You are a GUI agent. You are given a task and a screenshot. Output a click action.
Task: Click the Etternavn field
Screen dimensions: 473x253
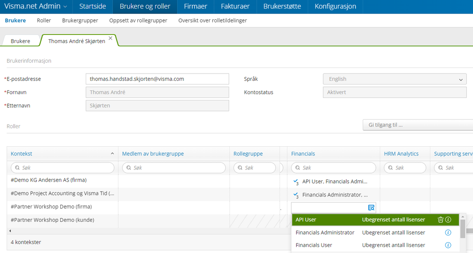[157, 106]
